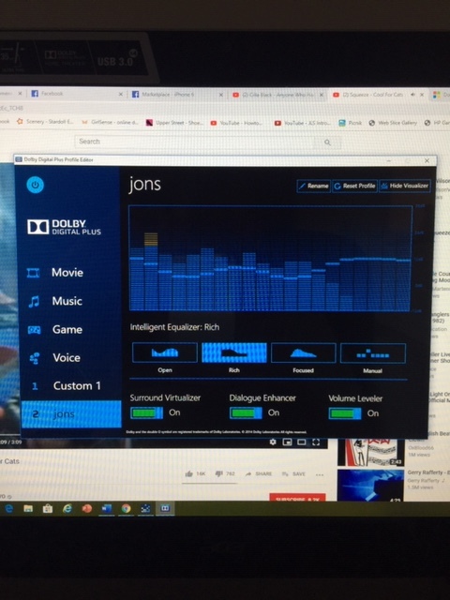Click the YouTube SHARE button

tap(259, 474)
